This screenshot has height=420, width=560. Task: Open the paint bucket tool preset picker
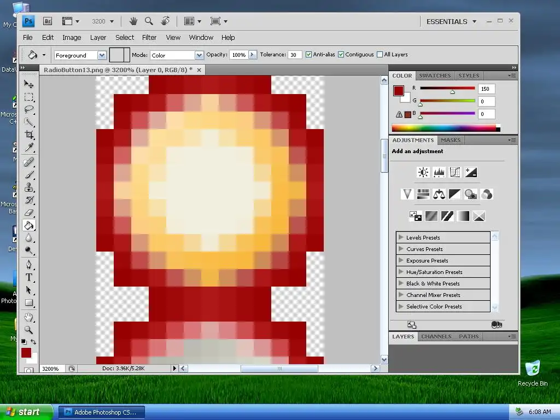44,55
